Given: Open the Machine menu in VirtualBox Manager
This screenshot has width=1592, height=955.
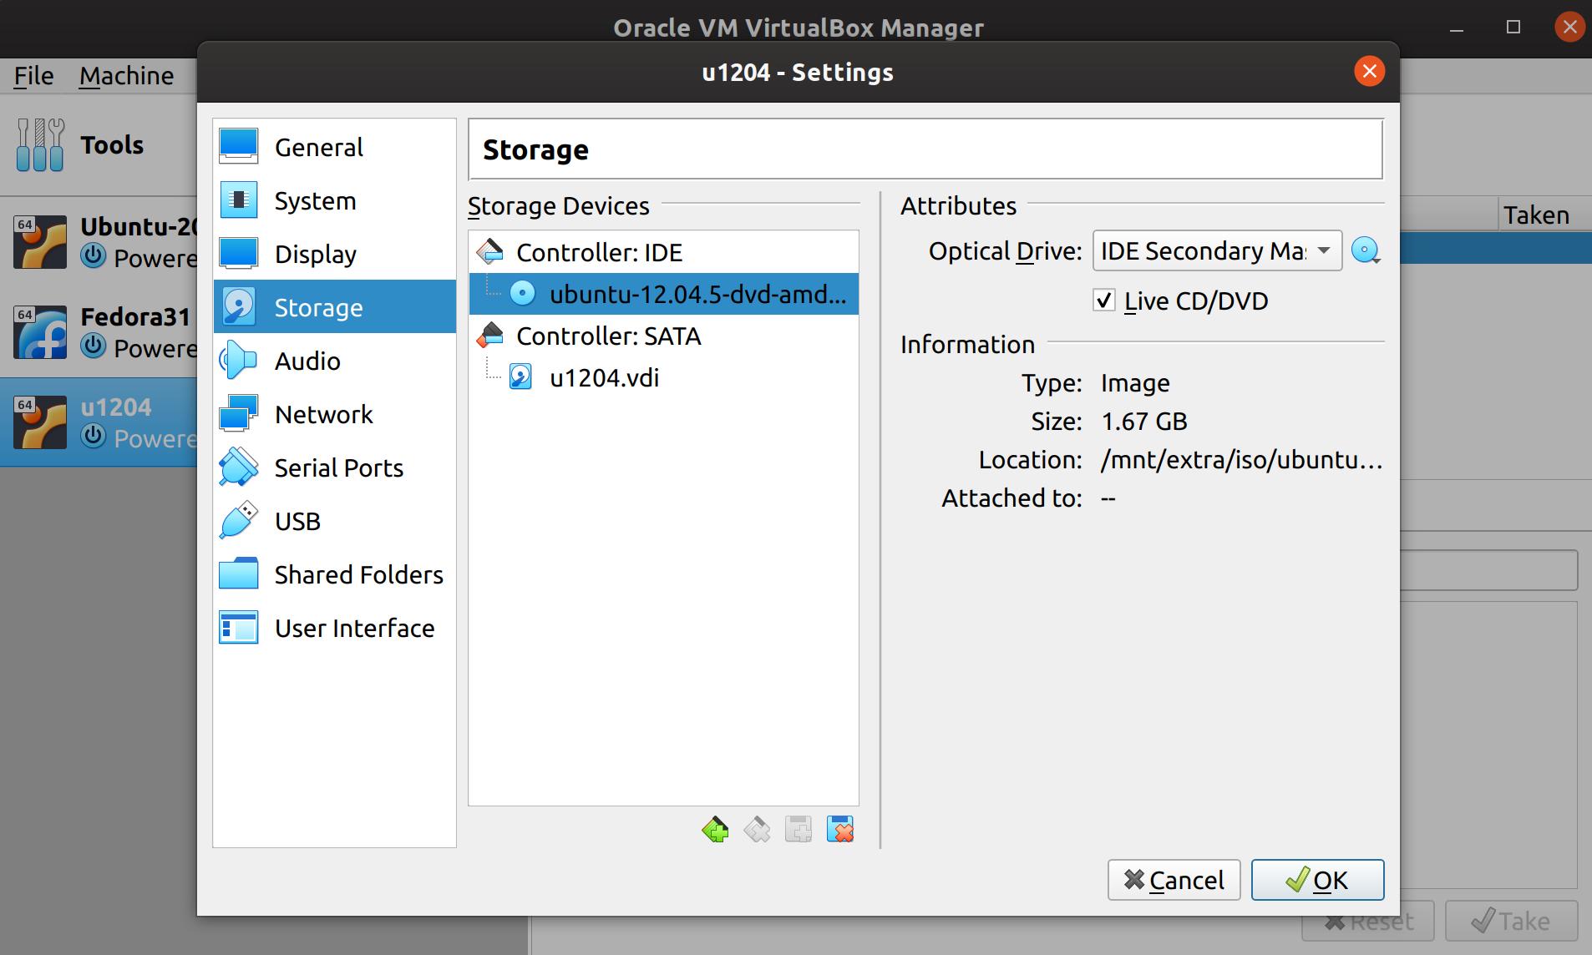Looking at the screenshot, I should click(x=127, y=76).
